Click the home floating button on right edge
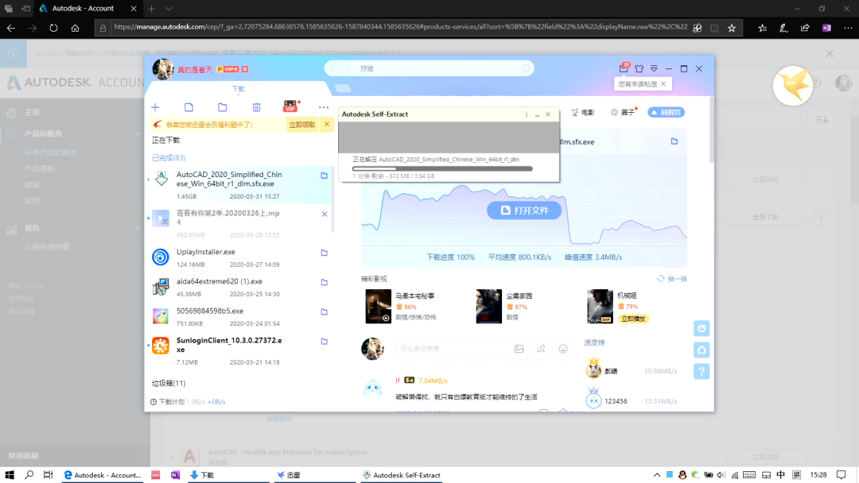Viewport: 859px width, 483px height. pos(702,350)
